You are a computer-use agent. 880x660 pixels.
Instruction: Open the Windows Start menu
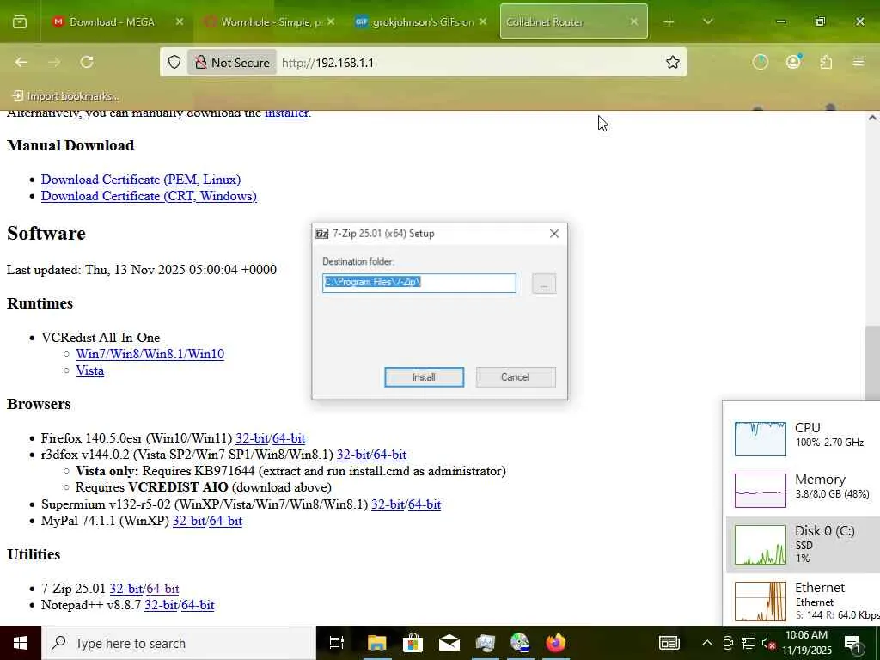point(21,643)
